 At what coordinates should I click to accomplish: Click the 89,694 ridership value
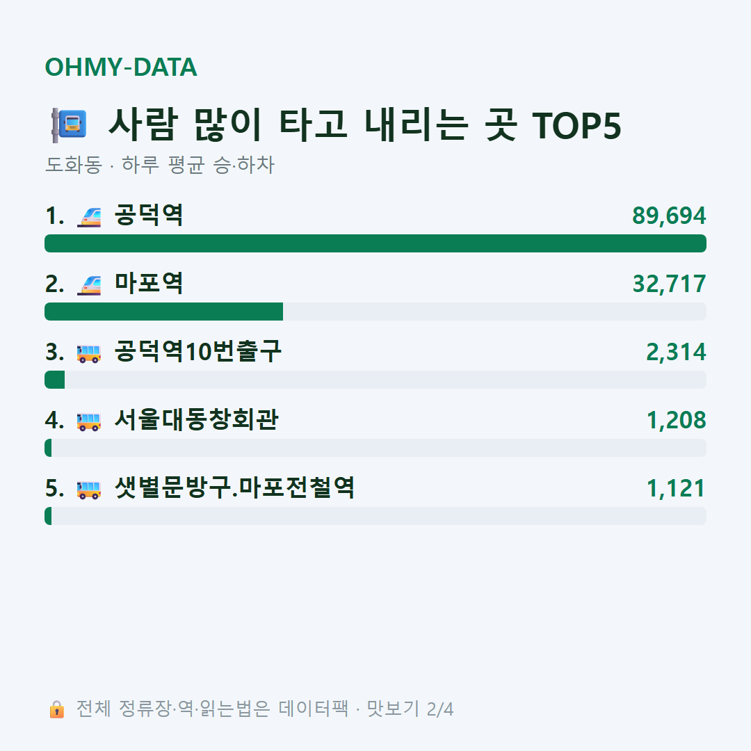coord(669,216)
